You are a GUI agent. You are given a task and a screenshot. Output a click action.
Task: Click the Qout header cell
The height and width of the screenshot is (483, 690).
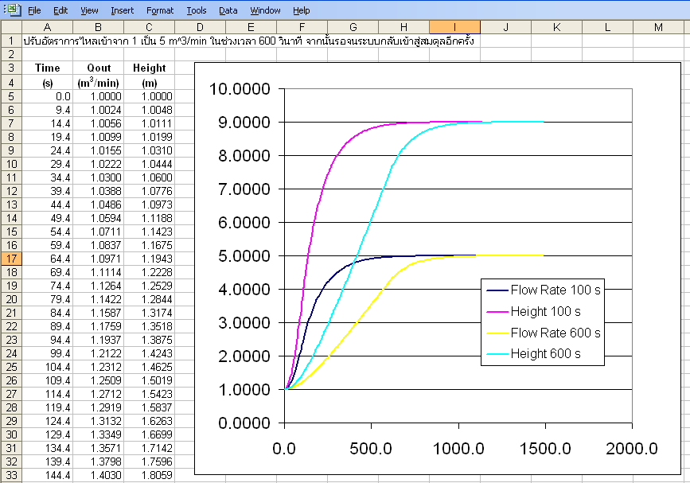point(98,68)
